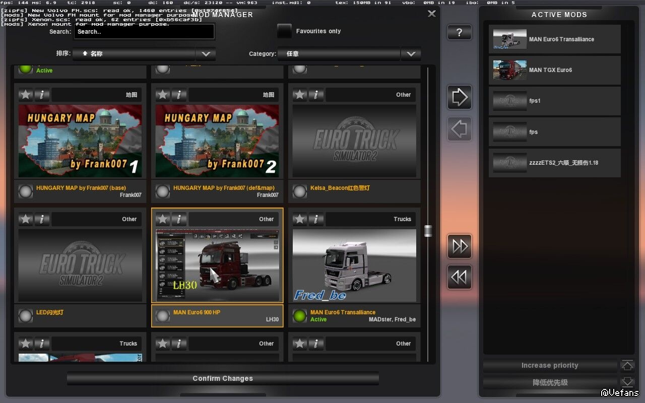This screenshot has height=403, width=645.
Task: Enable the Favourites only checkbox
Action: pyautogui.click(x=285, y=31)
